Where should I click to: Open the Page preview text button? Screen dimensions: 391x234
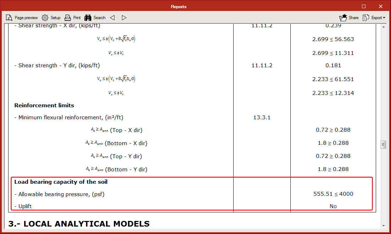(x=26, y=18)
